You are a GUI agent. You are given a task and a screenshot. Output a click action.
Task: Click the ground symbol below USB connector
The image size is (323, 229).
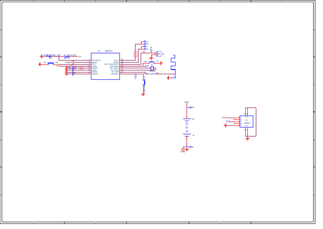point(247,139)
